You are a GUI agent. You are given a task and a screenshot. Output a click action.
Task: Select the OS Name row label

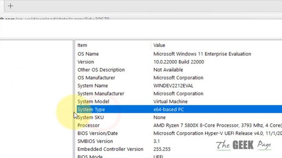tap(88, 54)
